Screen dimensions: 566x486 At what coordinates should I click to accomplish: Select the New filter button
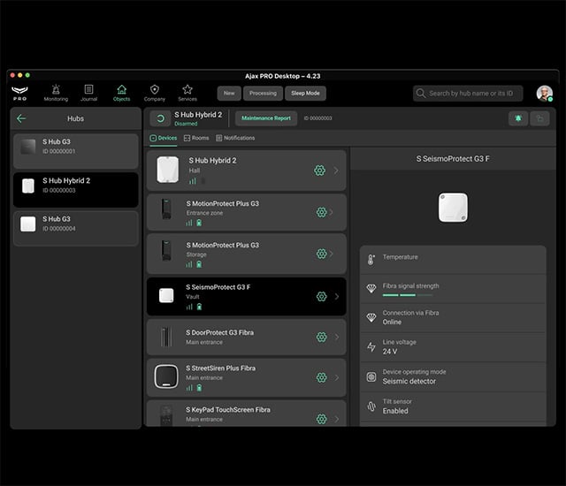tap(229, 93)
